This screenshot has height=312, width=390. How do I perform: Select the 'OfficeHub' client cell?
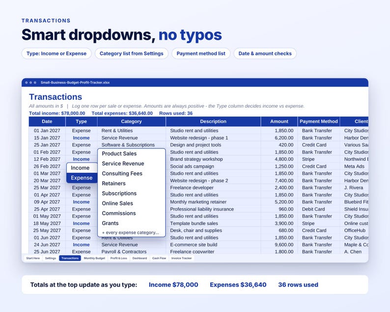[x=354, y=230]
